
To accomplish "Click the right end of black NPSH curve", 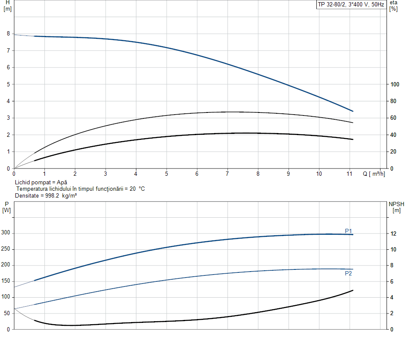I will coord(353,290).
